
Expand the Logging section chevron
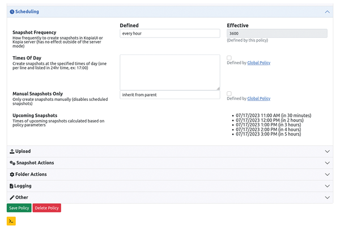pyautogui.click(x=327, y=186)
